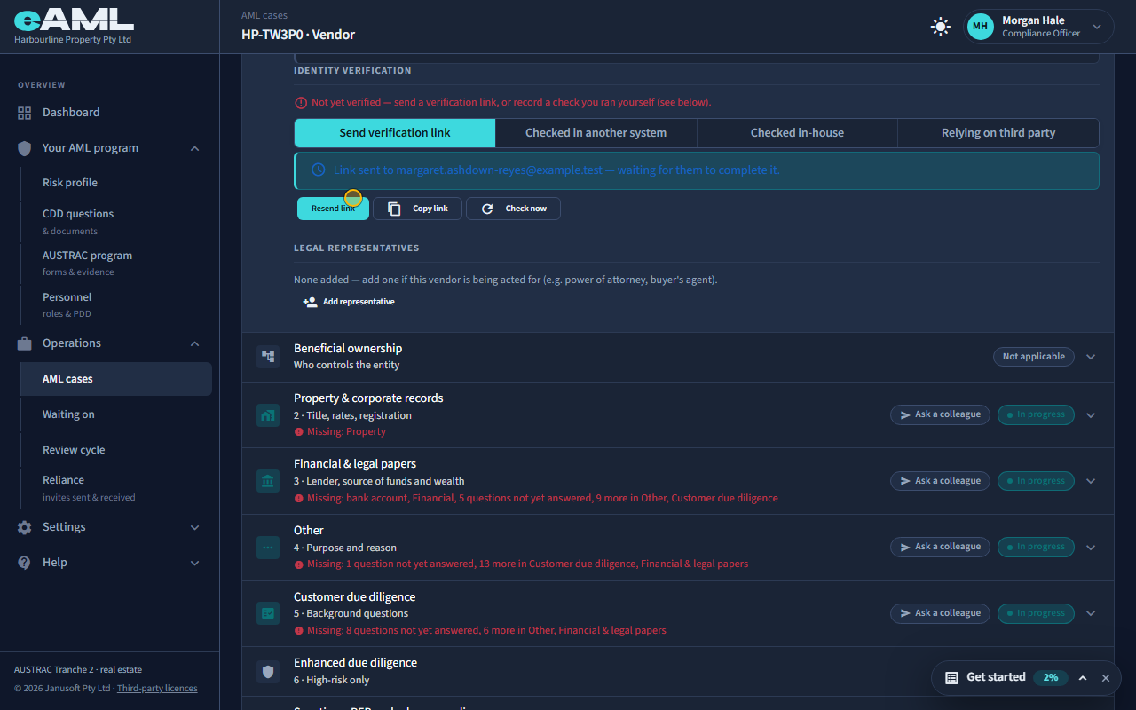Select the Relying on third party tab
This screenshot has height=710, width=1136.
click(x=998, y=133)
